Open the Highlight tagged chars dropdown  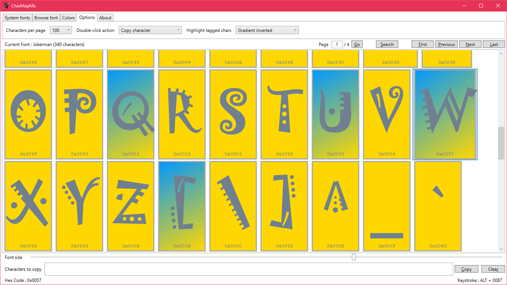[x=267, y=30]
